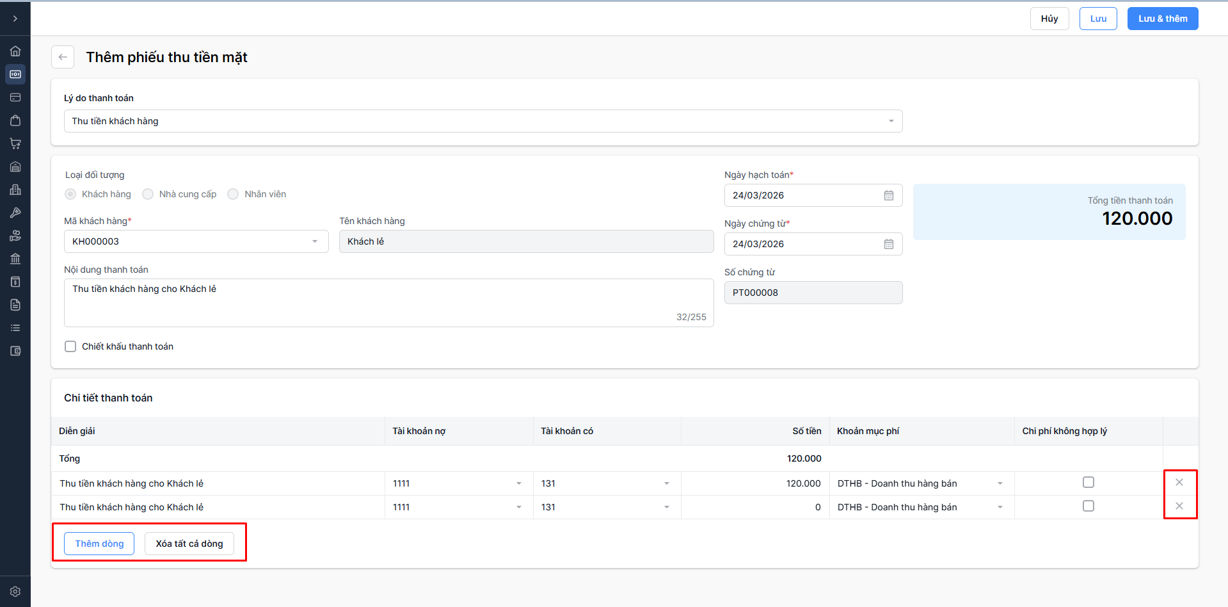
Task: Click the back arrow beside page title
Action: (x=63, y=57)
